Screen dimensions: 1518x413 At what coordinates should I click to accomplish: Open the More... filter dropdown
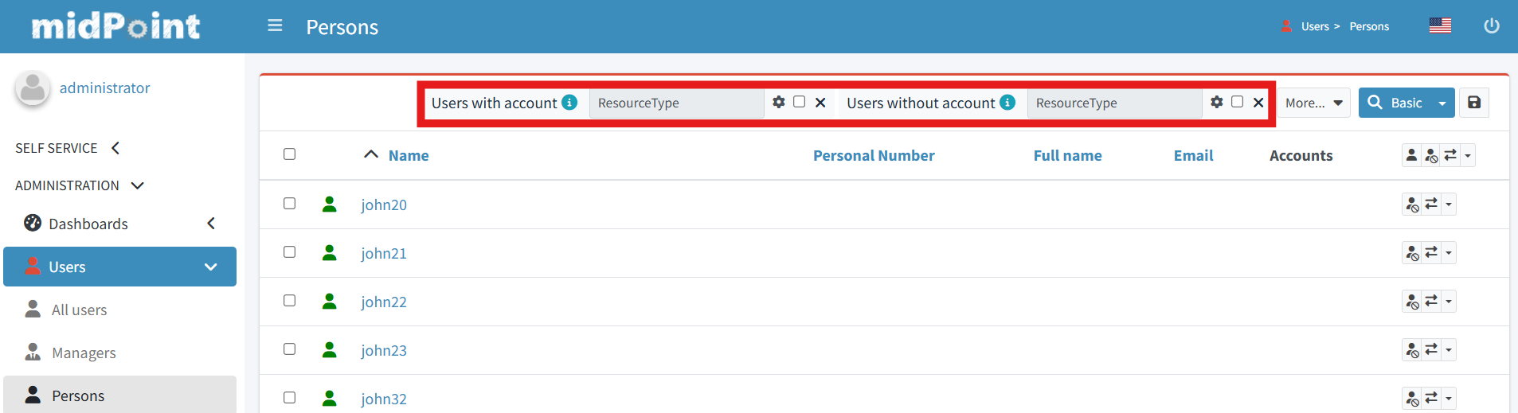tap(1313, 103)
